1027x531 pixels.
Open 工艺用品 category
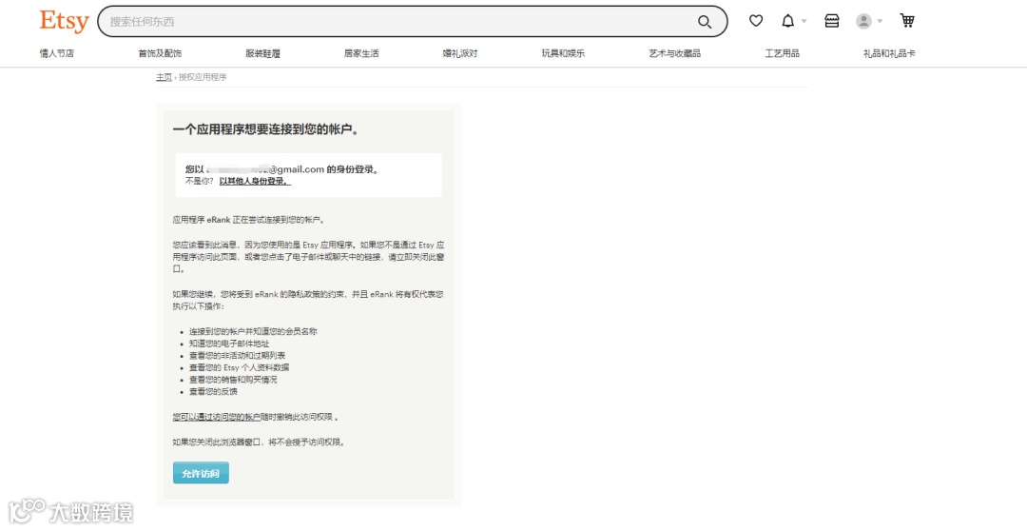point(782,53)
